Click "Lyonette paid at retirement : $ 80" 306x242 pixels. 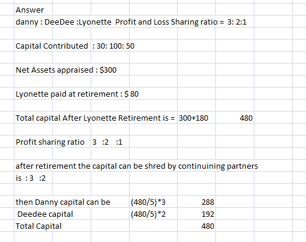pyautogui.click(x=77, y=94)
